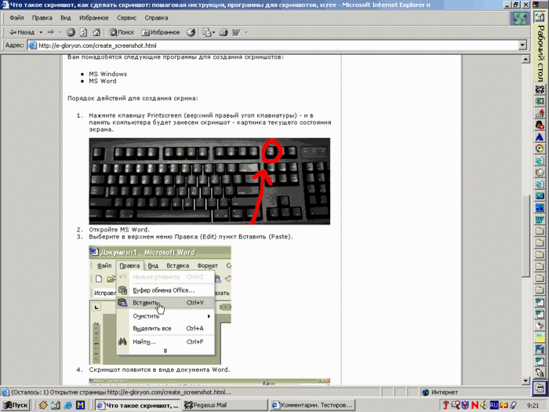The width and height of the screenshot is (549, 412).
Task: Click the yellow M quick launch icon
Action: (x=81, y=406)
